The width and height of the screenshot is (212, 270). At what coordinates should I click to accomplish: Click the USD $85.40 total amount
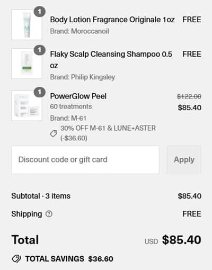[x=173, y=240]
